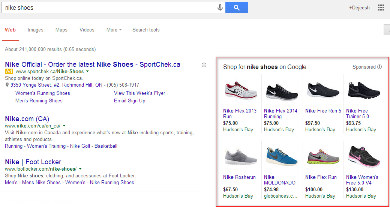Open Mens Nike Shoes sitelink
Viewport: 390px width, 207px height.
pyautogui.click(x=41, y=182)
